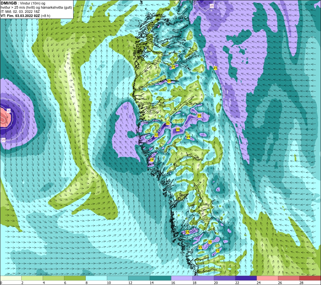Click the legend scale number '0'
The width and height of the screenshot is (321, 285).
click(x=1, y=283)
